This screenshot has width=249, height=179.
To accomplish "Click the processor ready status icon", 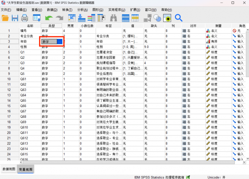I will [x=188, y=177].
